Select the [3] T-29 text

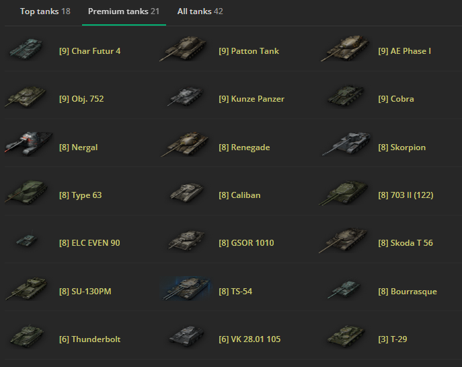[x=393, y=339]
